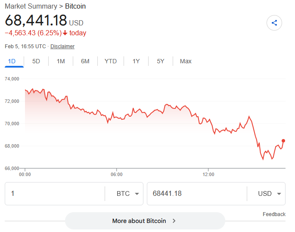
Task: Click the red current price dot on chart
Action: point(283,141)
